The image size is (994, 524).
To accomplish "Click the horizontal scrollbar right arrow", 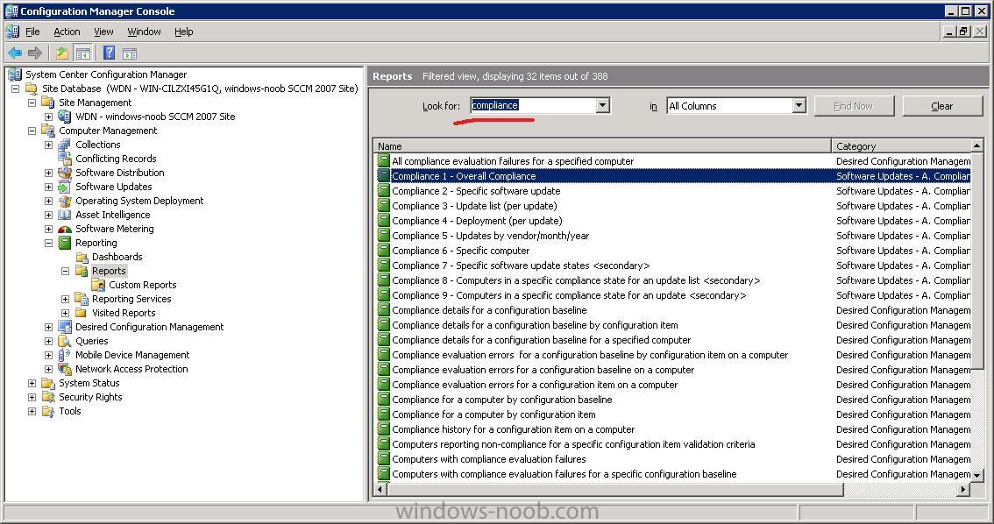I will tap(963, 489).
